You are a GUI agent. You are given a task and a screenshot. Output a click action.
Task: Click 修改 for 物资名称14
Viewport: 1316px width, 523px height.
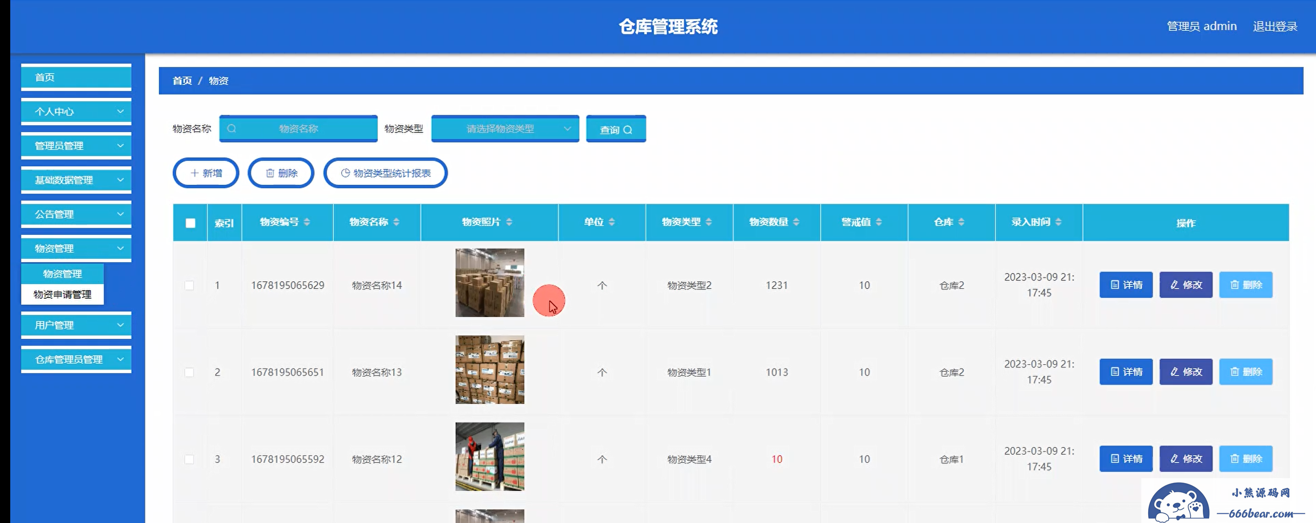click(x=1186, y=285)
